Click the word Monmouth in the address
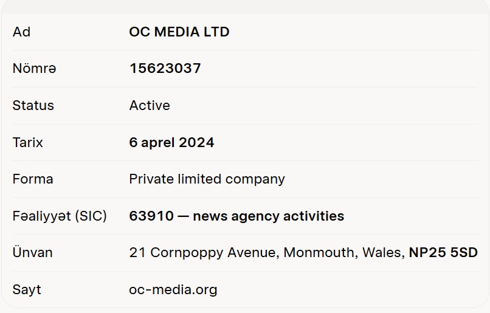 320,252
